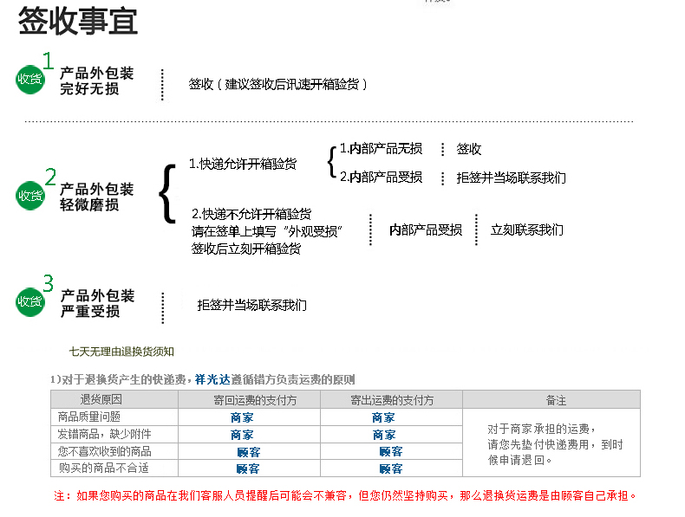Select the 产品外包装 轻微磨损 label
This screenshot has height=517, width=685.
pos(96,197)
